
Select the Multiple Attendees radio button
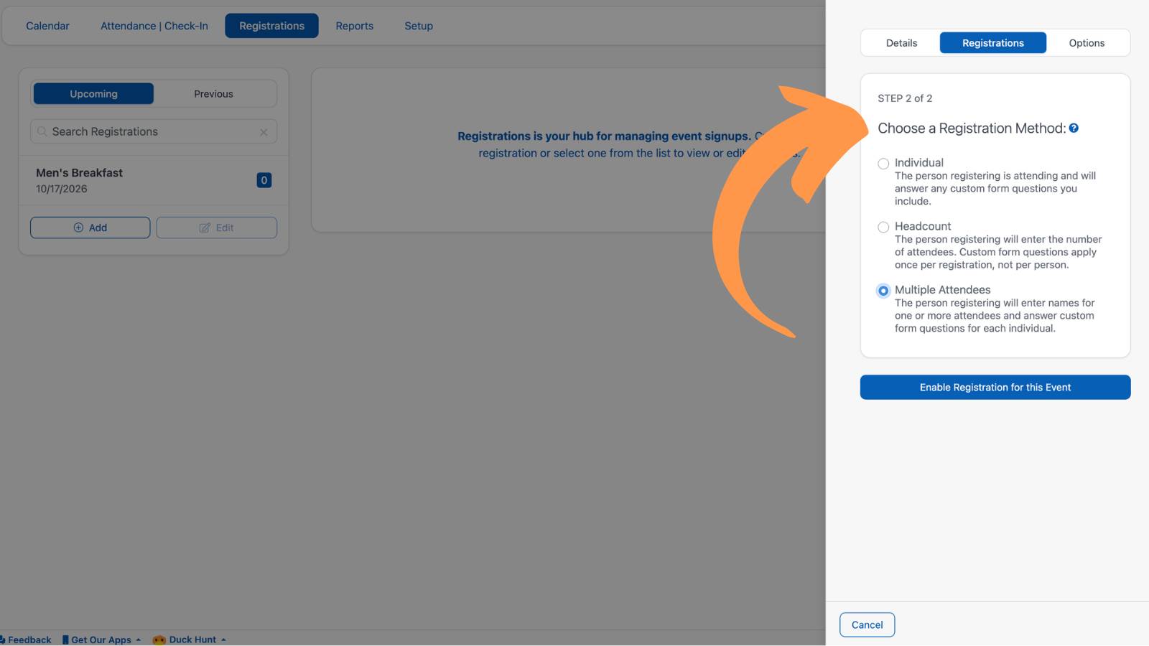[x=883, y=291]
